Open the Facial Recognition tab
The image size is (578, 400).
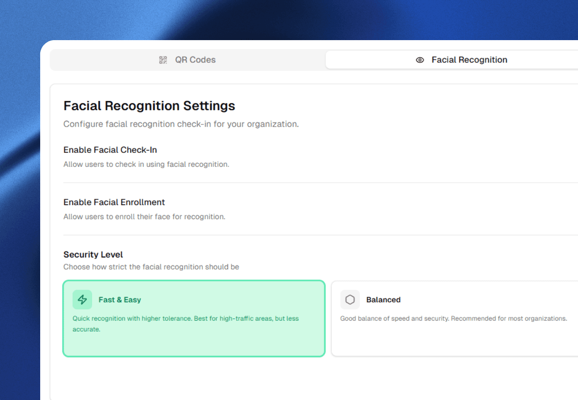coord(452,60)
